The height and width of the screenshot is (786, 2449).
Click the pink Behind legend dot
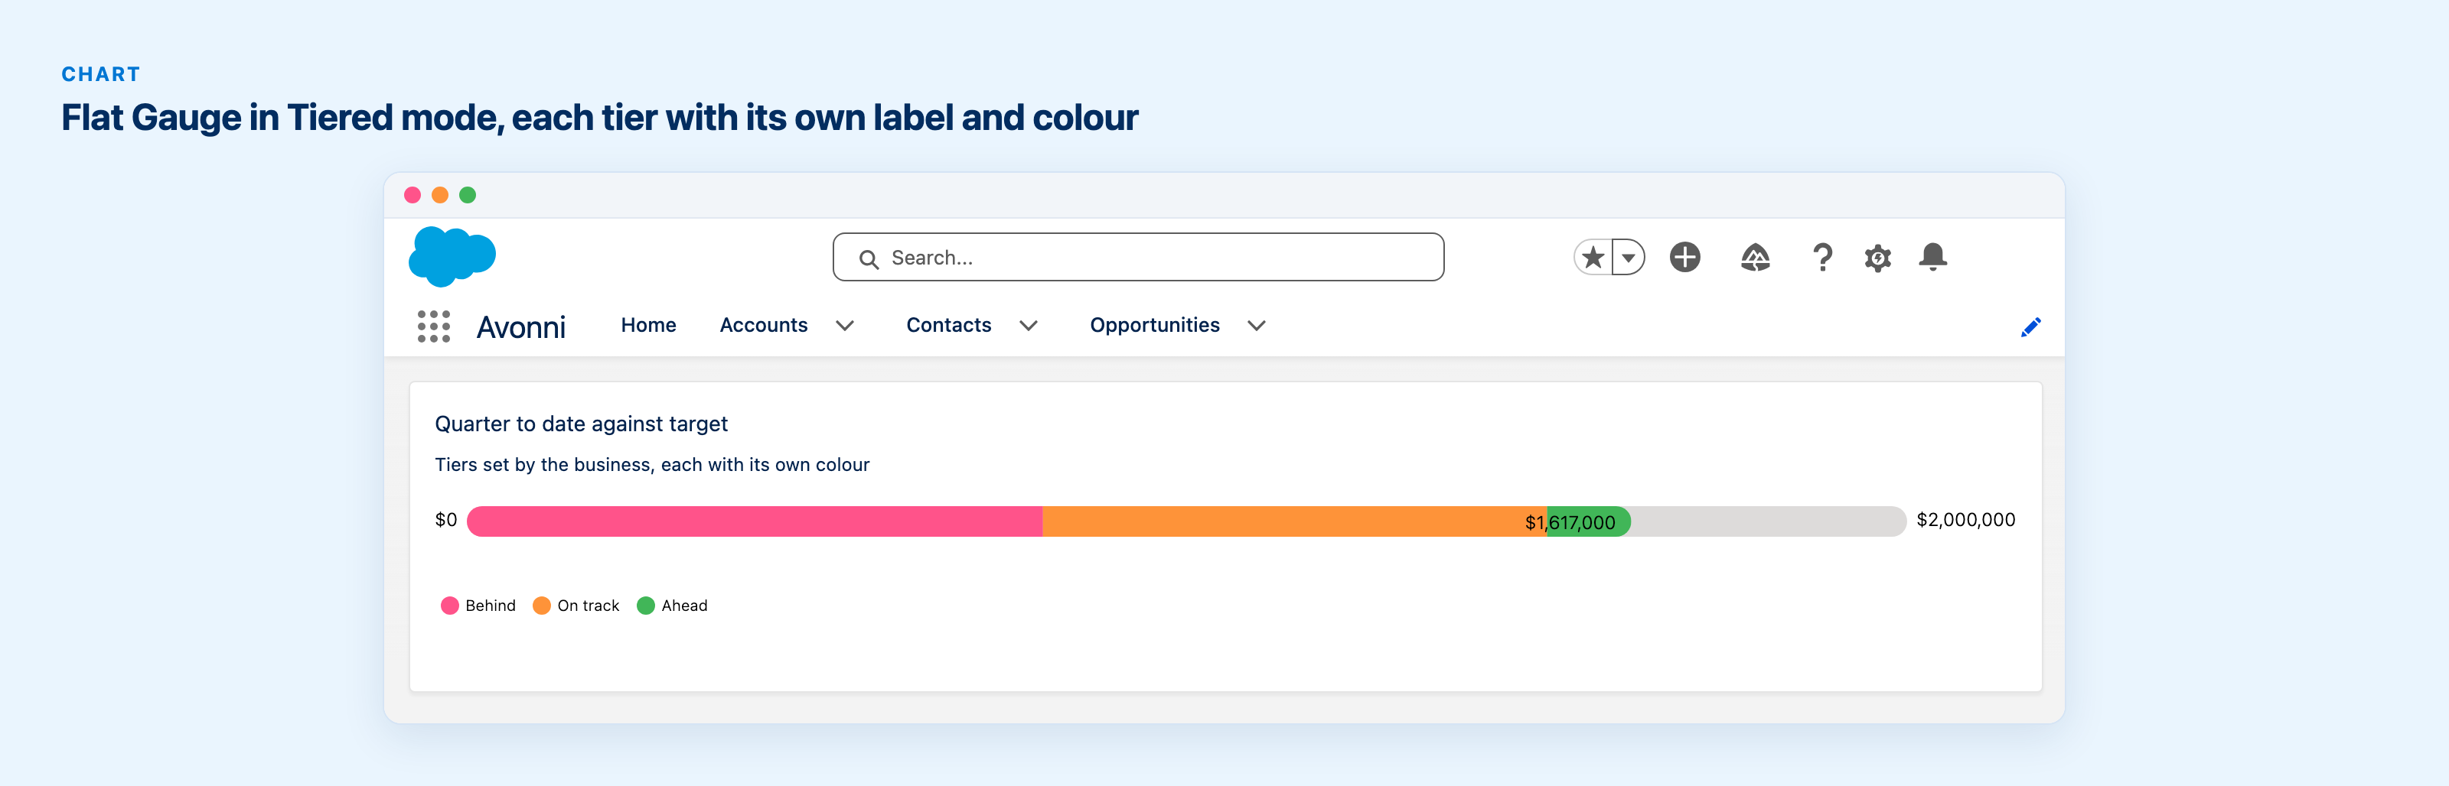(450, 606)
